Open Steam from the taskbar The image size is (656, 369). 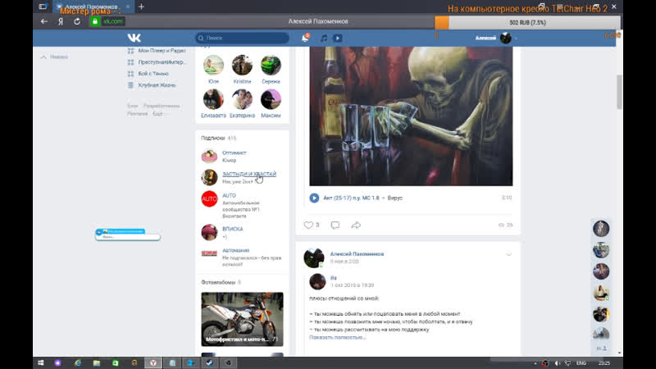[210, 362]
